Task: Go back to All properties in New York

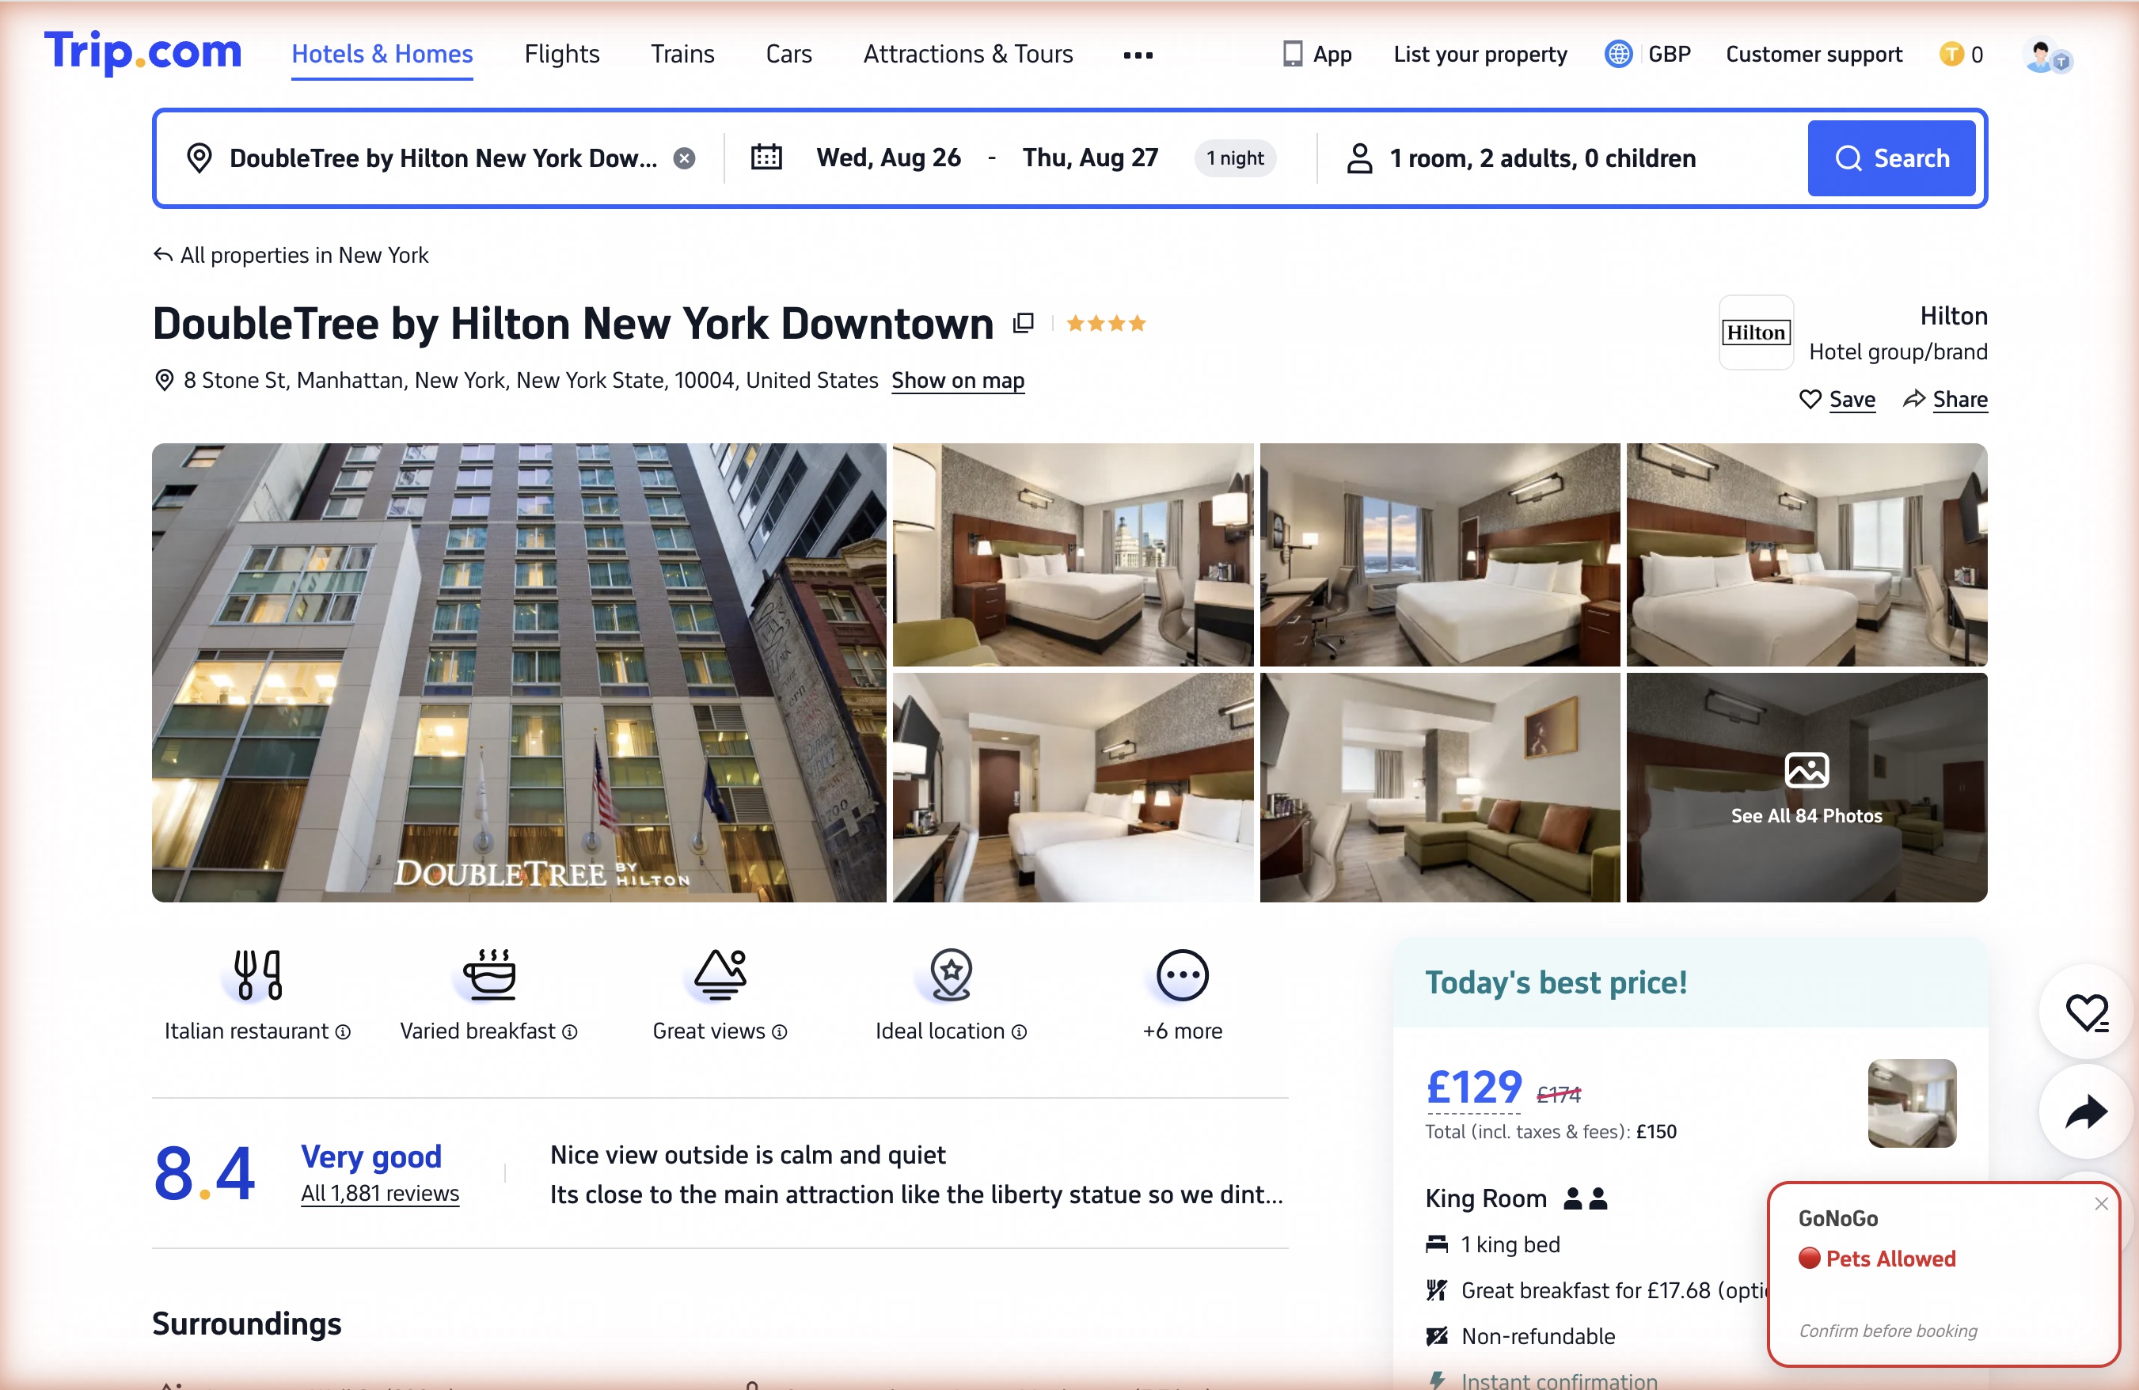Action: tap(305, 255)
